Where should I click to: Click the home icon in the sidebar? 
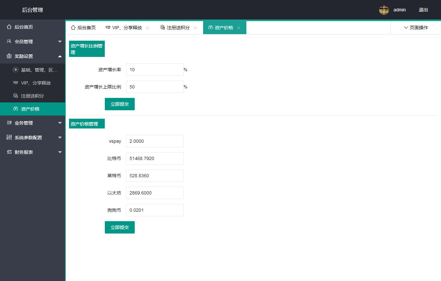point(9,27)
